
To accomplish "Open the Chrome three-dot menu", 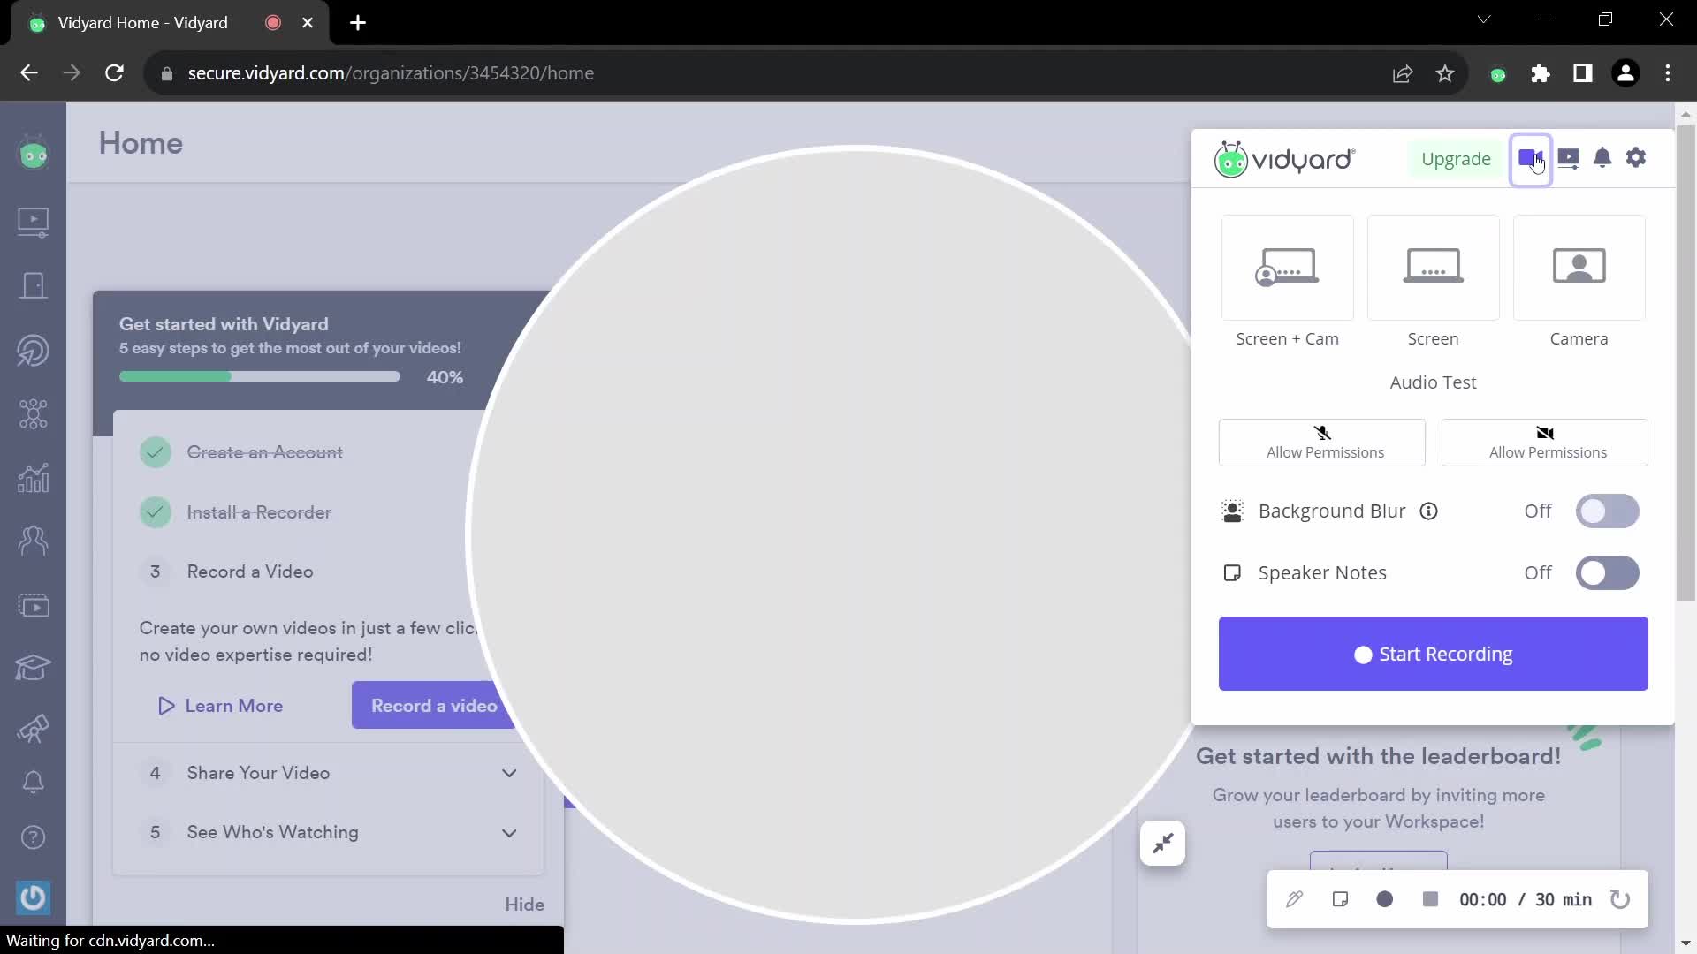I will 1668,73.
